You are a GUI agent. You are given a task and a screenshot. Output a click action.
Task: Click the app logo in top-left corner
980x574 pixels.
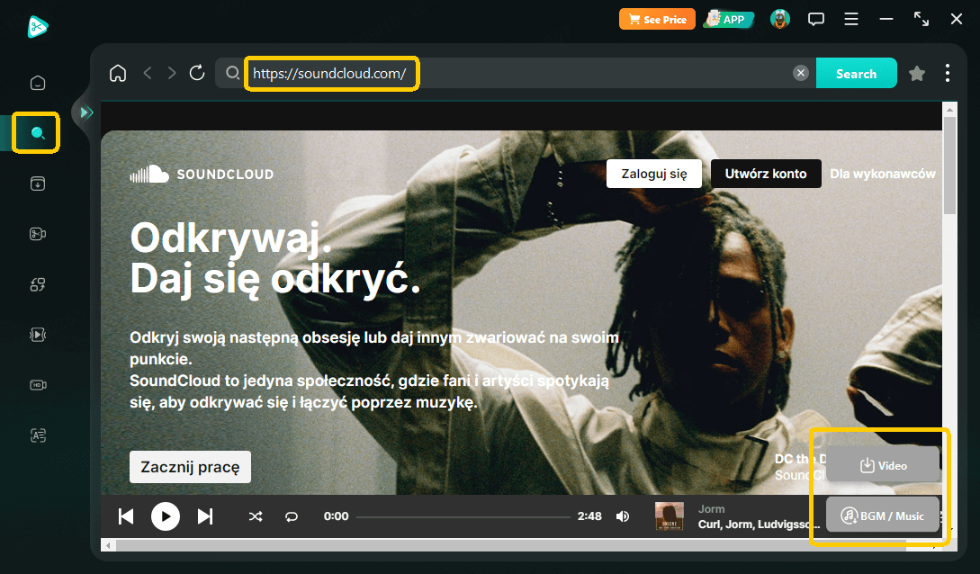coord(38,27)
